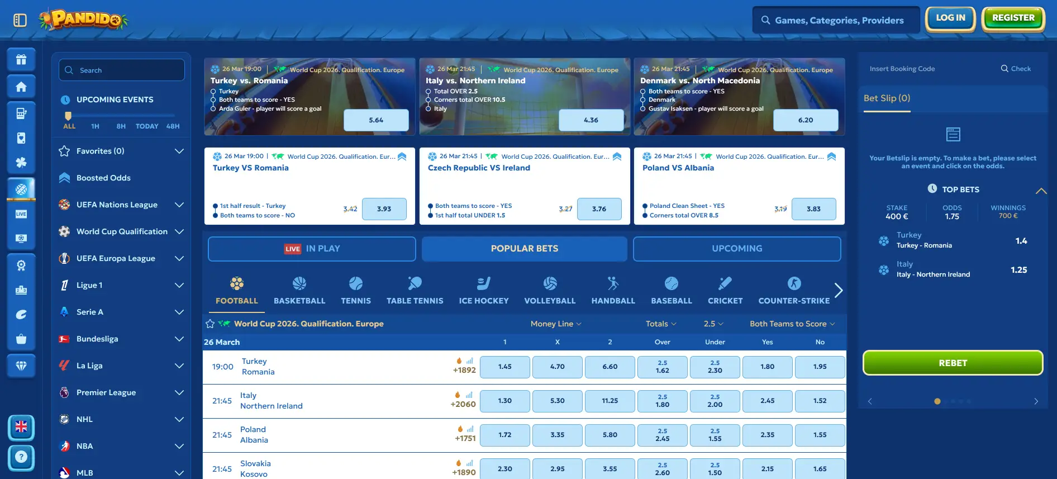Add Turkey vs Romania 5.64 combo bet

pos(377,120)
